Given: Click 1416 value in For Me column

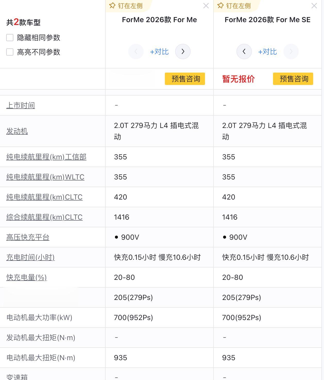Looking at the screenshot, I should (x=122, y=217).
